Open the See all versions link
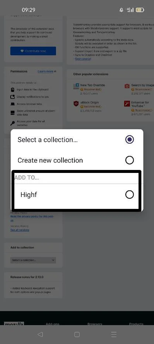Viewport: 154px width, 344px height. pos(20,230)
